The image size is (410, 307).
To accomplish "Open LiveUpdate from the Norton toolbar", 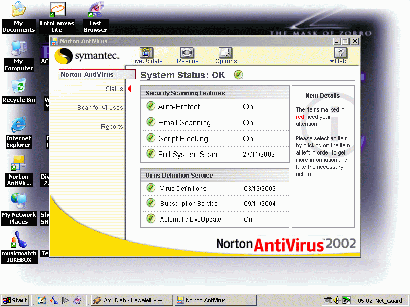I will pos(147,56).
